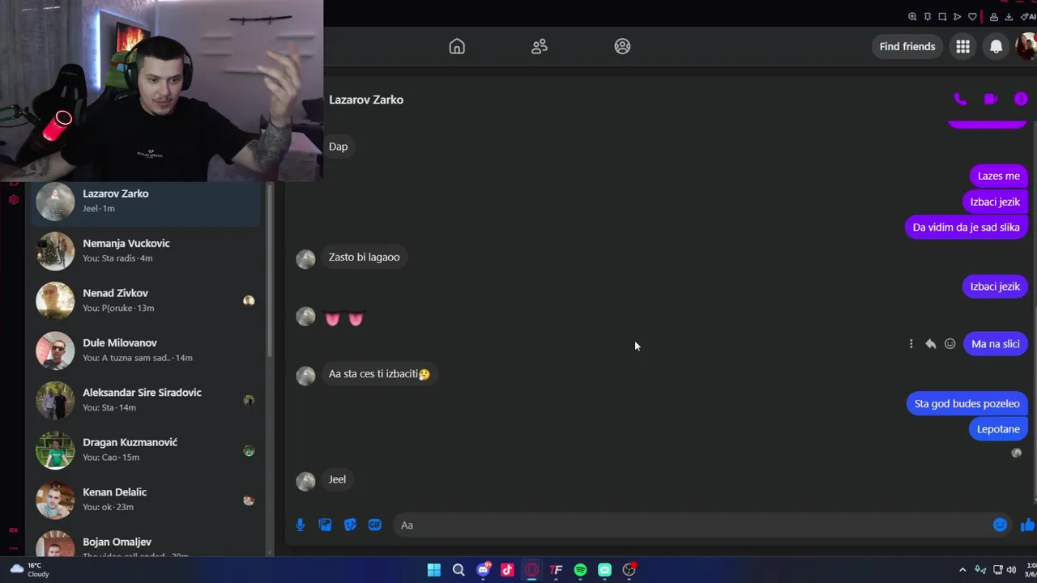Select the 'Ma na slici' message bubble
The height and width of the screenshot is (583, 1037).
click(995, 343)
